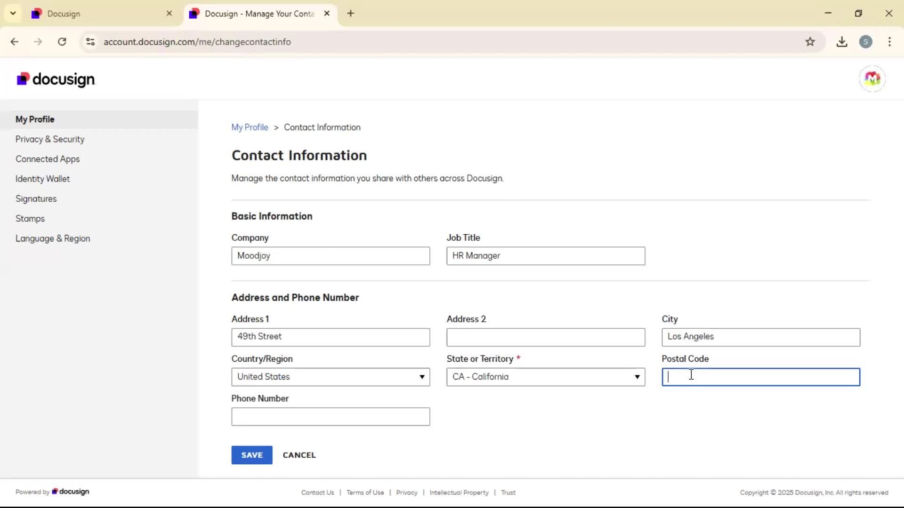Reload the page
904x508 pixels.
(62, 42)
